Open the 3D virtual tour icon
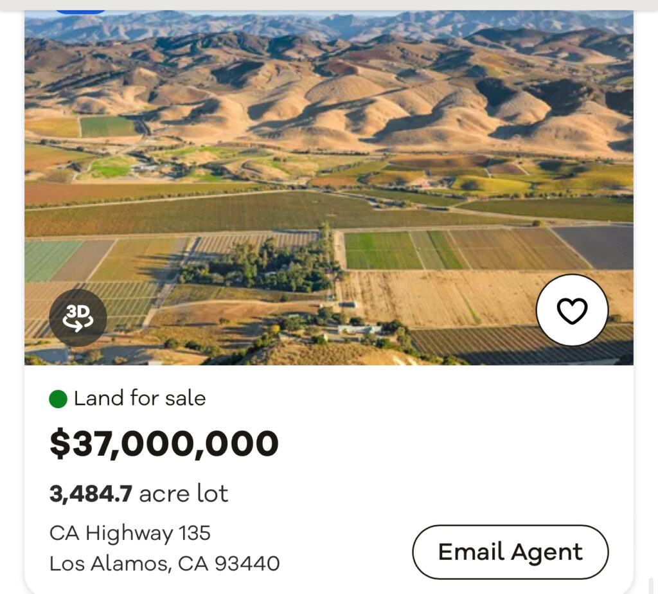This screenshot has width=658, height=594. [78, 318]
